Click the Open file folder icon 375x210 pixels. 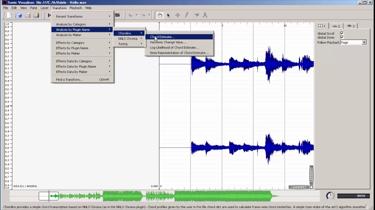(x=18, y=15)
